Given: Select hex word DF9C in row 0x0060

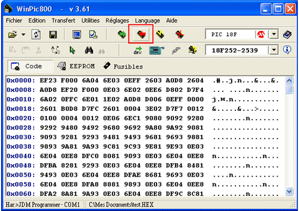Looking at the screenshot, I should click(x=175, y=194).
